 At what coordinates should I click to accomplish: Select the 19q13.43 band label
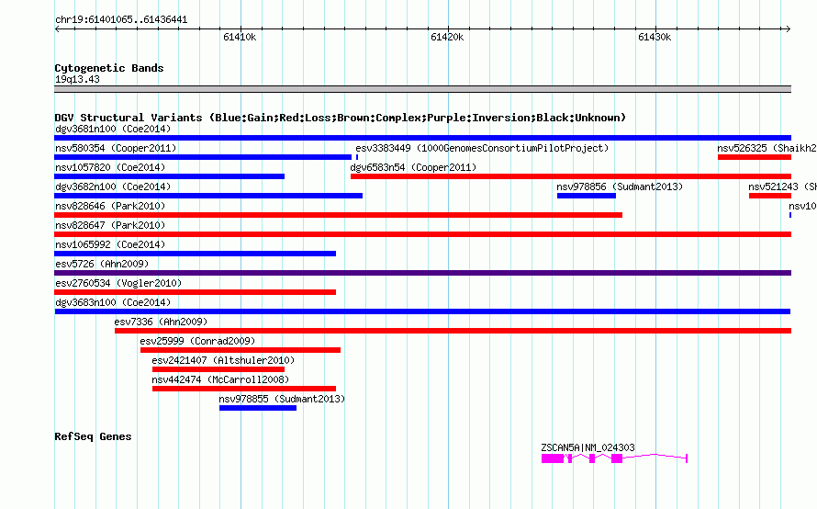click(77, 79)
